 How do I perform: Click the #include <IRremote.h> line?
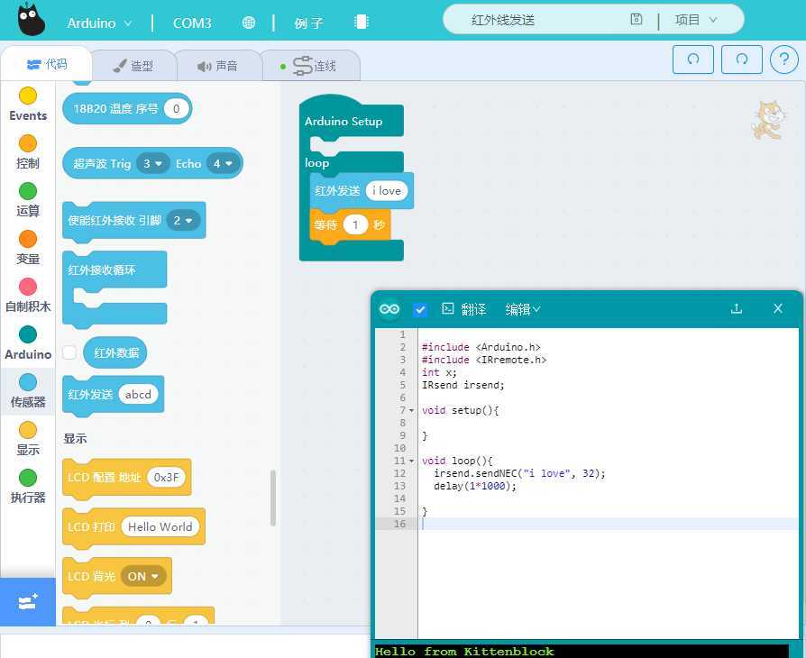[x=484, y=360]
